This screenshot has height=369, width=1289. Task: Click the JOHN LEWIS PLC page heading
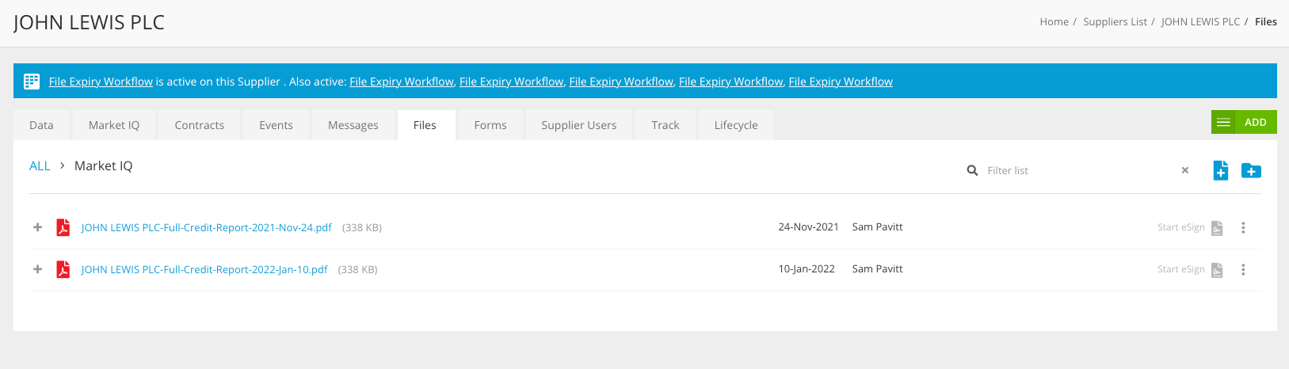click(x=89, y=23)
